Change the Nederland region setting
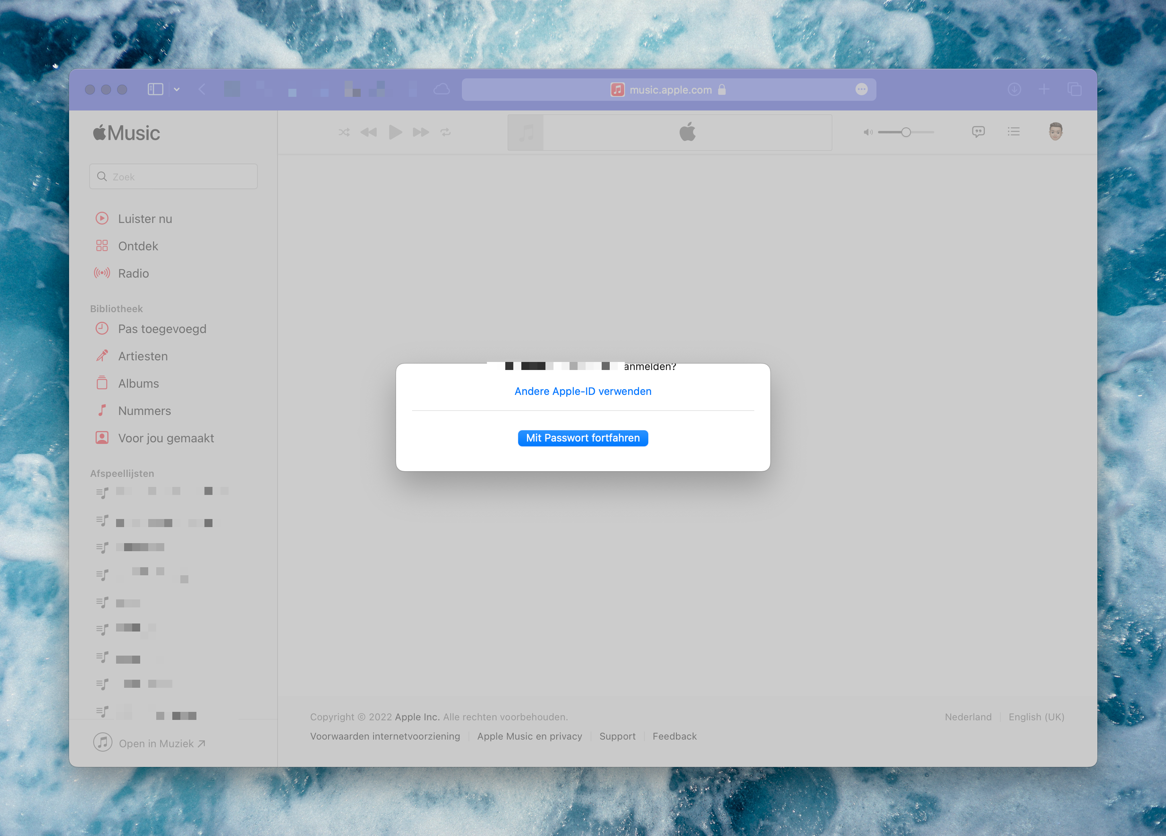The width and height of the screenshot is (1166, 836). pos(968,717)
